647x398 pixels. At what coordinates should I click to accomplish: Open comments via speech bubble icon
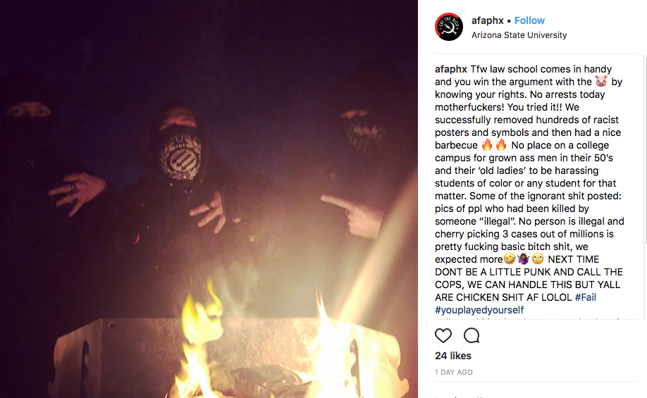point(472,336)
